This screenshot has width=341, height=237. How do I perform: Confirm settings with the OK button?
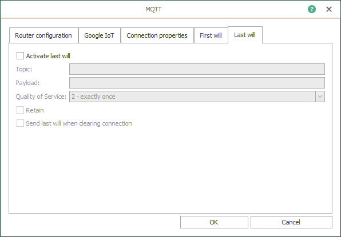tap(214, 222)
